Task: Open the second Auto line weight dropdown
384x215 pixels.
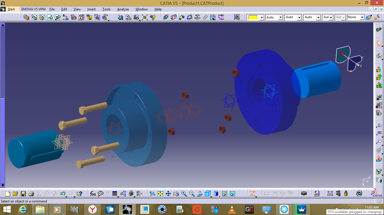Action: click(299, 17)
